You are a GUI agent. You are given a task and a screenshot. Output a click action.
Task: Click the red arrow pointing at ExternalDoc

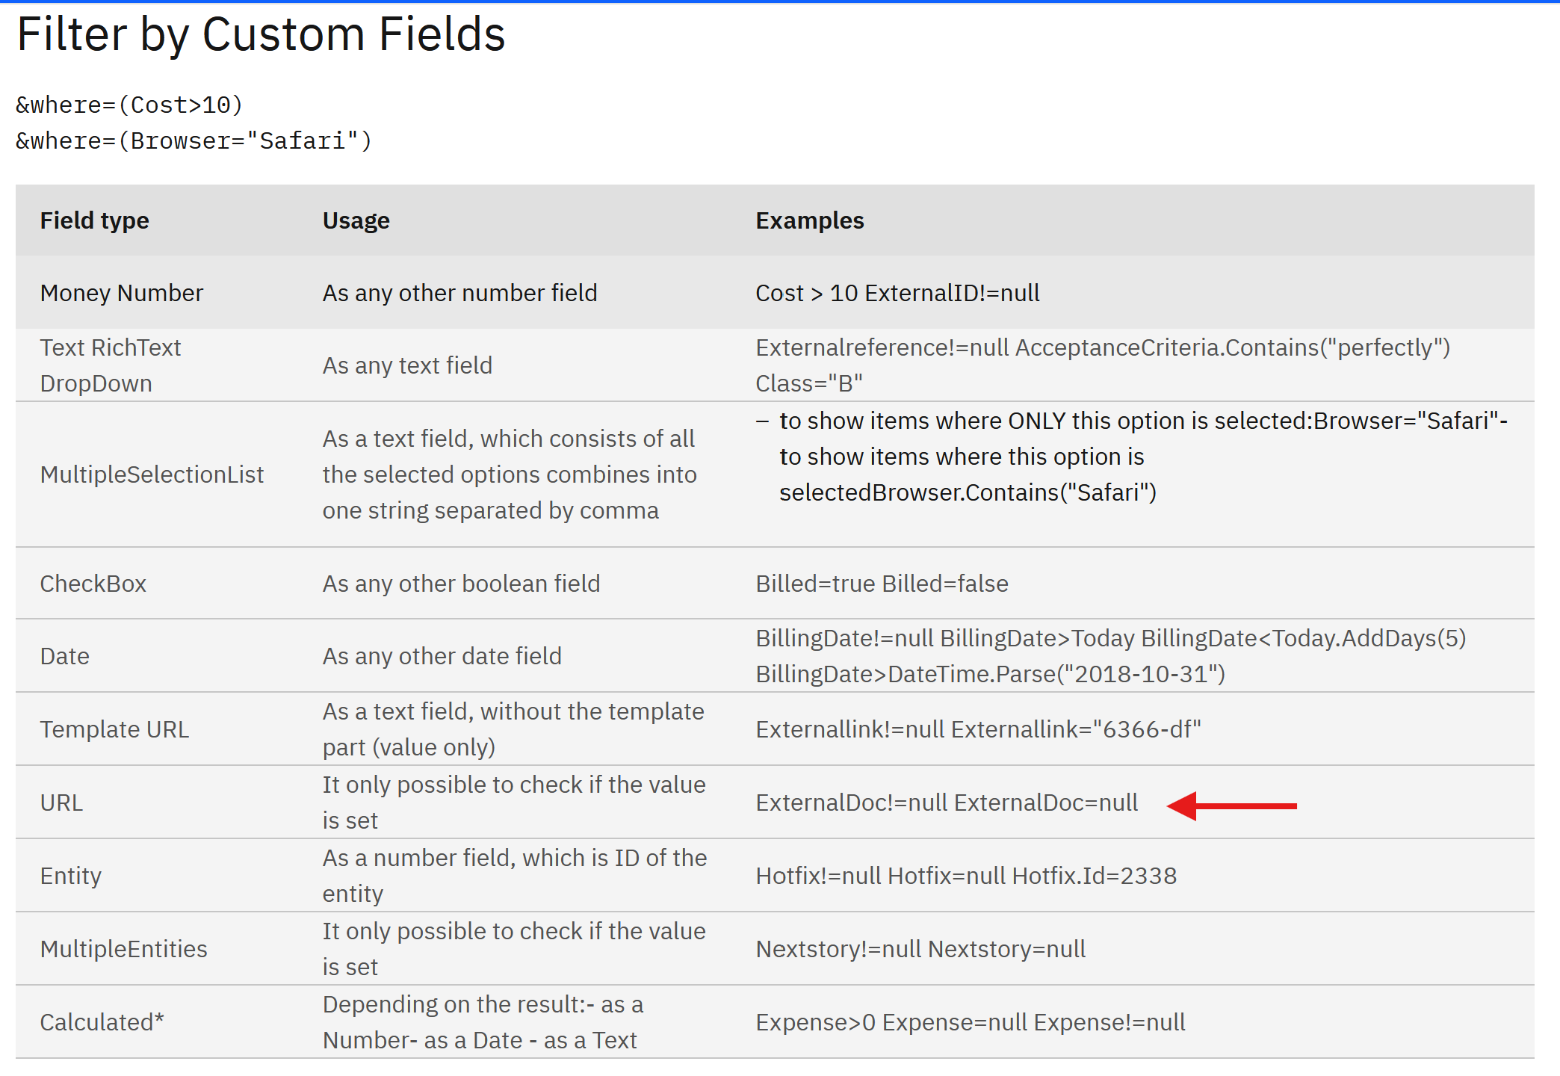click(x=1231, y=806)
